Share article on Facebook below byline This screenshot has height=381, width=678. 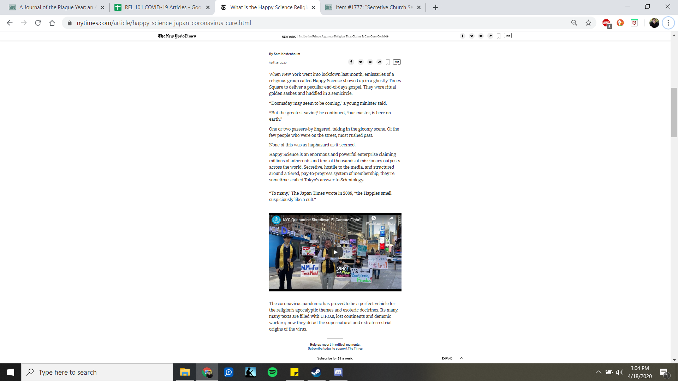[351, 62]
